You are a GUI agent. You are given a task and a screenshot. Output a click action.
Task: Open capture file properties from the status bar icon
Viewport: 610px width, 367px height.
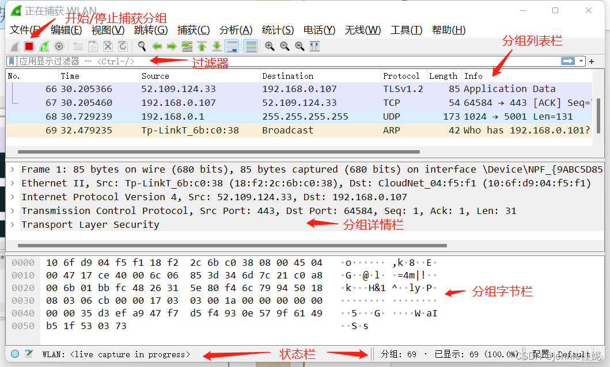click(x=28, y=354)
